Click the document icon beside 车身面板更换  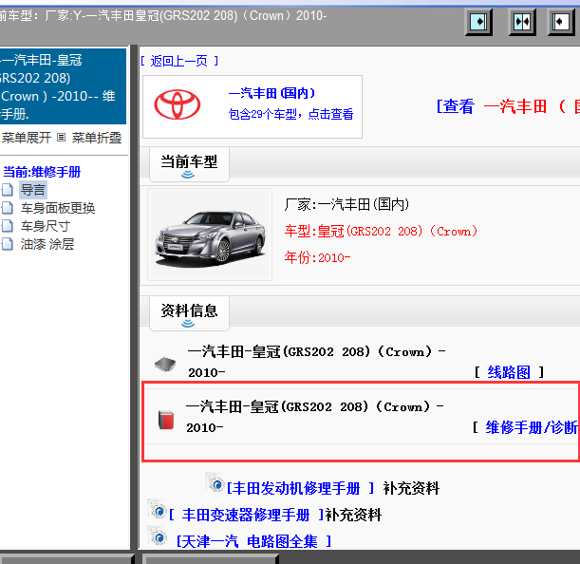click(7, 208)
